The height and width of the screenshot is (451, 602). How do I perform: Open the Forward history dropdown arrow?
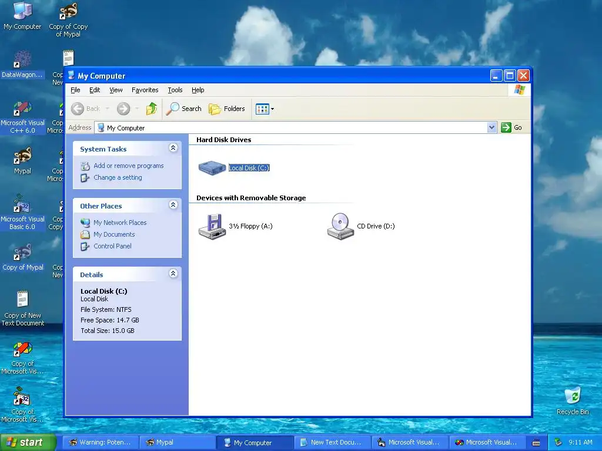(x=137, y=109)
